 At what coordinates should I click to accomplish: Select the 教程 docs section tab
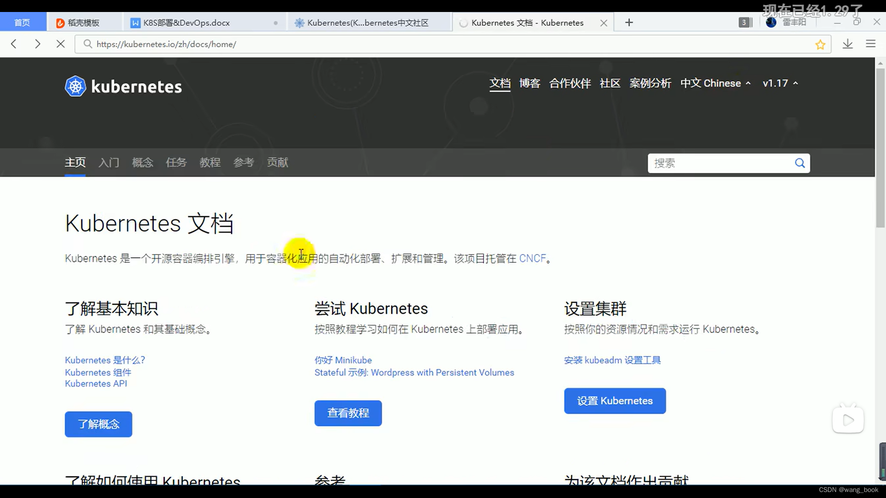pos(210,162)
